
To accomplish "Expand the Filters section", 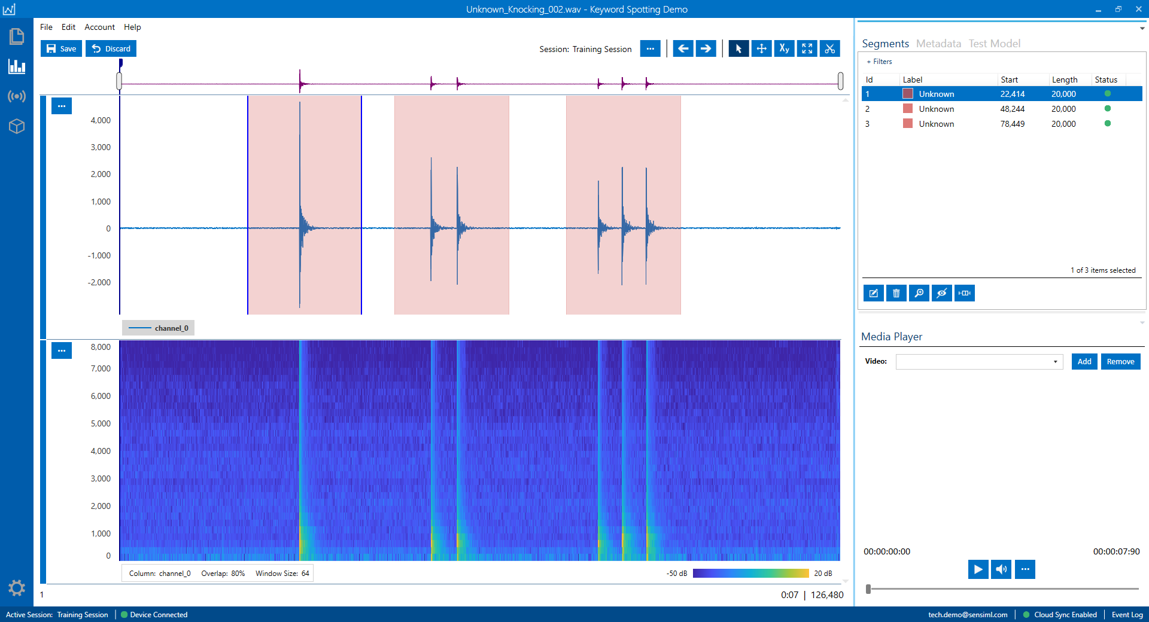I will click(x=879, y=62).
